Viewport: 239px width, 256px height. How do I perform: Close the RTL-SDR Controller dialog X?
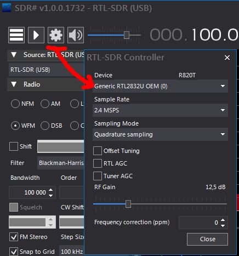point(227,58)
